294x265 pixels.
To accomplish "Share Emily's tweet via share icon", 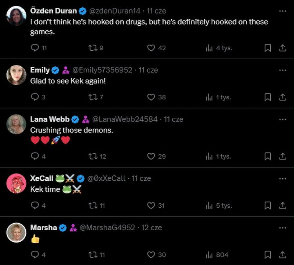I will [x=283, y=97].
